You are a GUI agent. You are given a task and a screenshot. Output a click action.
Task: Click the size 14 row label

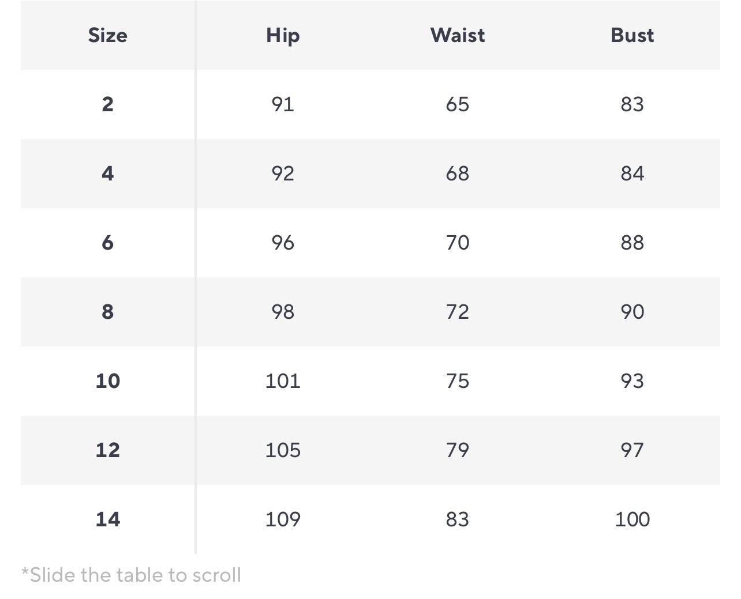108,519
